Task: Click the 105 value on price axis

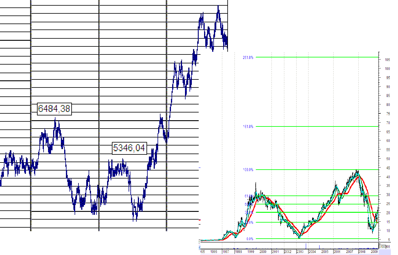Action: (388, 60)
